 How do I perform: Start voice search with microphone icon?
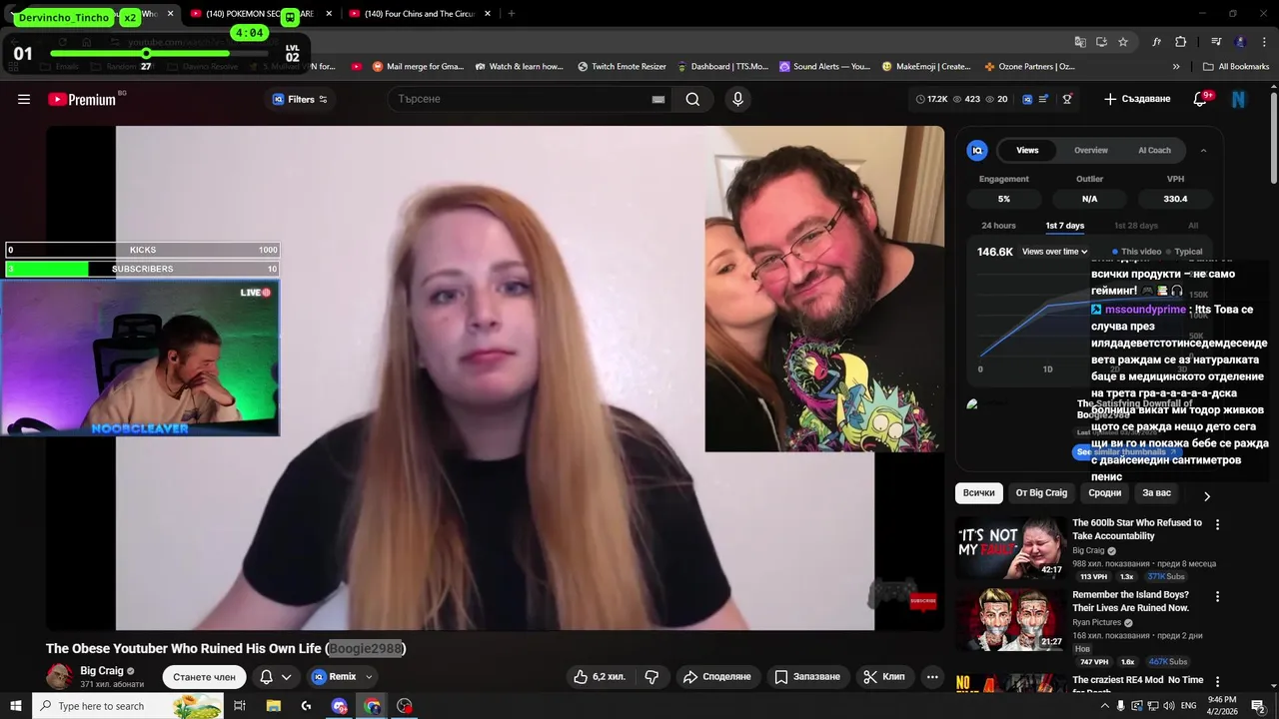(737, 99)
